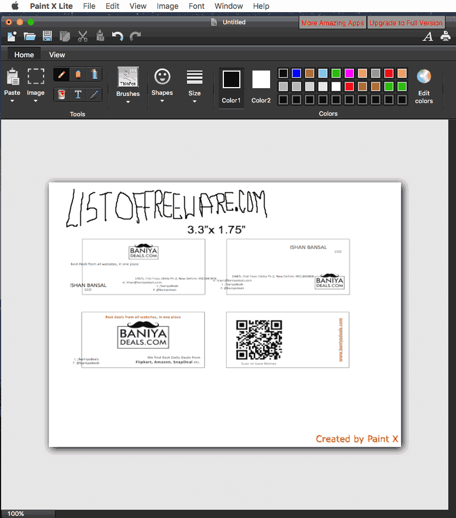Click the New document icon

pos(12,36)
